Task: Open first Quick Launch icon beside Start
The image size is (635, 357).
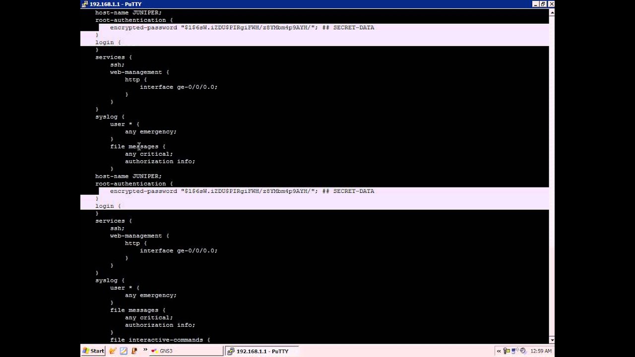Action: click(x=113, y=351)
